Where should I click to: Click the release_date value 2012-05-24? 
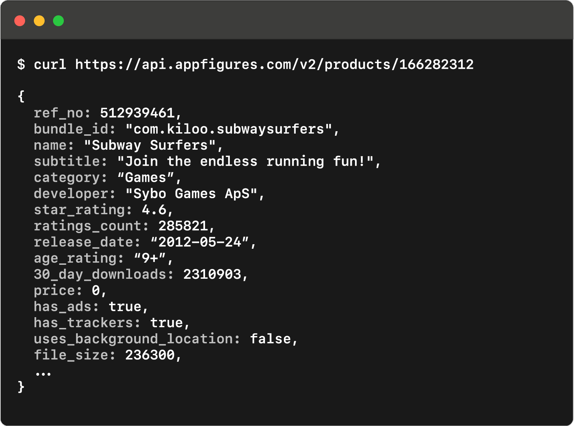point(200,242)
